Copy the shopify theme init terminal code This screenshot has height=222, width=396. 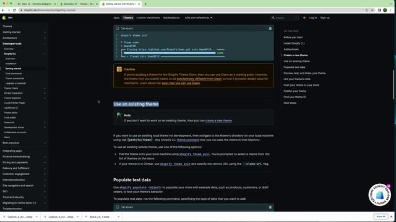coord(270,28)
